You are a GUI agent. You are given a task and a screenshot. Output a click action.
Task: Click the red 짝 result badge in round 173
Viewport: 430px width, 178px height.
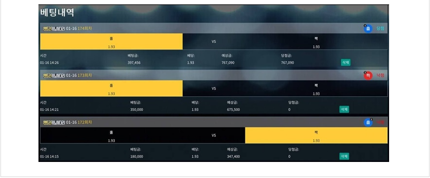tap(368, 75)
